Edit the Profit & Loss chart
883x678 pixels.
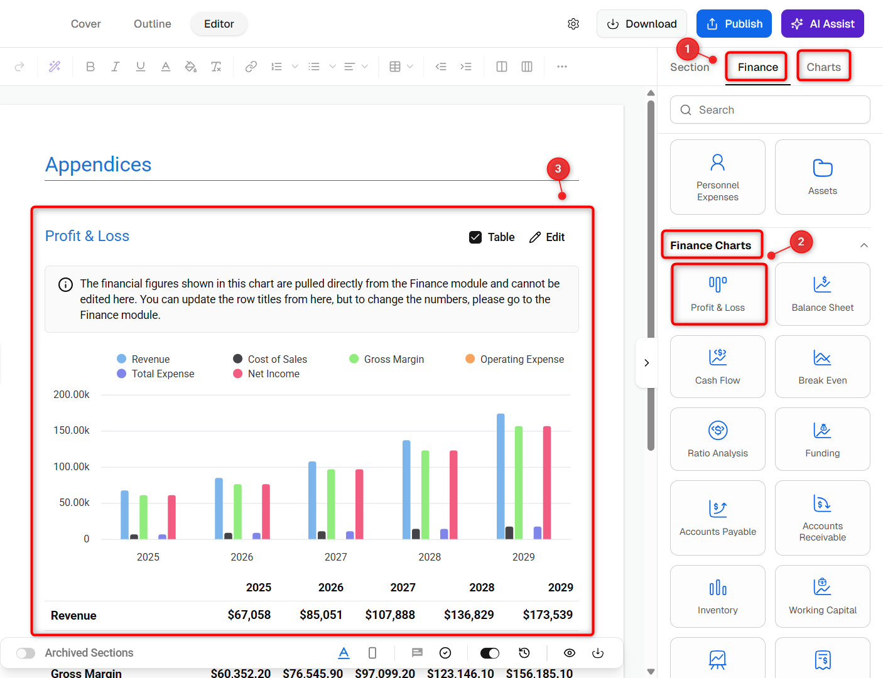coord(547,237)
